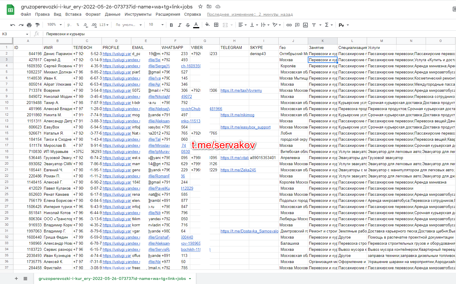Open the cell borders tool
Viewport: 456px width, 284px height.
(x=216, y=25)
